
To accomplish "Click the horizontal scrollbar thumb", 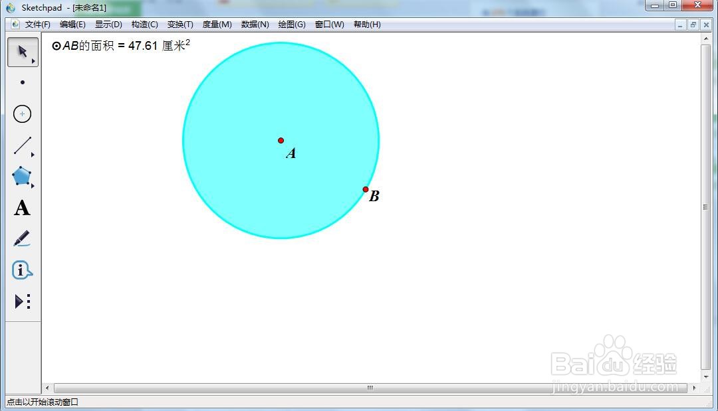I will (x=370, y=388).
